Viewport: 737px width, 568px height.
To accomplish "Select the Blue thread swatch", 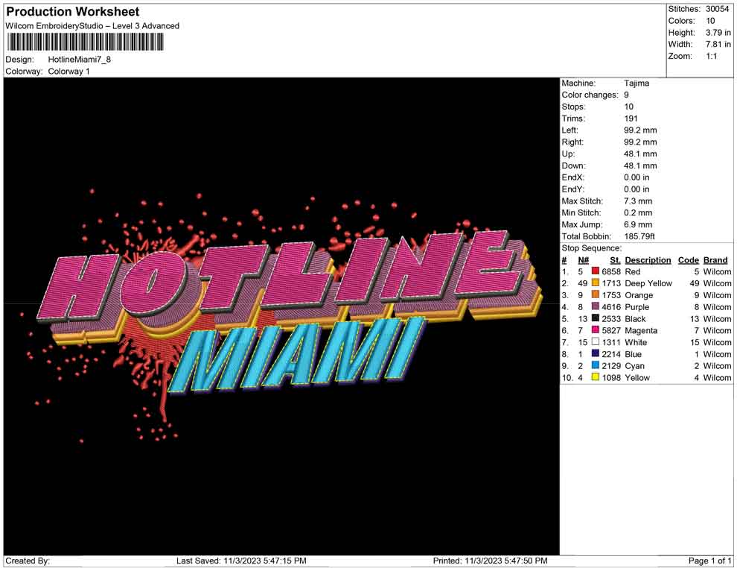I will [x=596, y=354].
